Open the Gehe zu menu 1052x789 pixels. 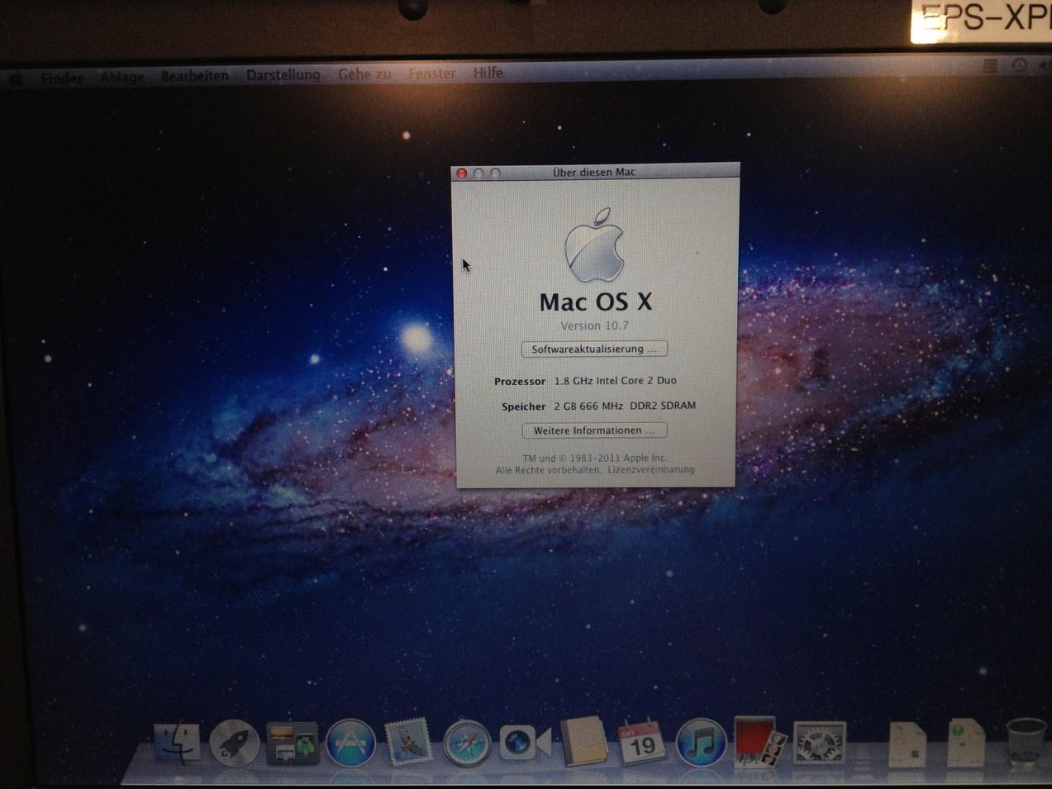point(364,74)
